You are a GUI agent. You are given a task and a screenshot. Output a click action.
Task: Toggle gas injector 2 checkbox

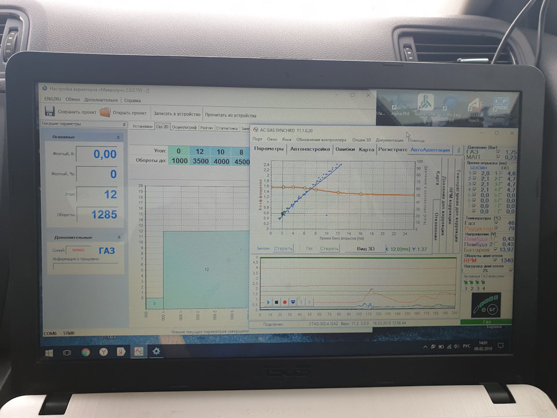501,179
